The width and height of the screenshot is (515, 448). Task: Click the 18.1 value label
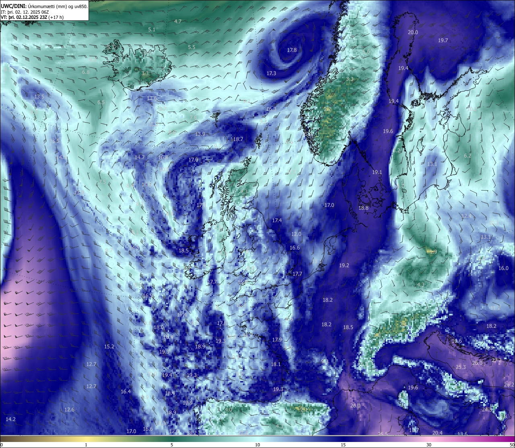tap(276, 364)
